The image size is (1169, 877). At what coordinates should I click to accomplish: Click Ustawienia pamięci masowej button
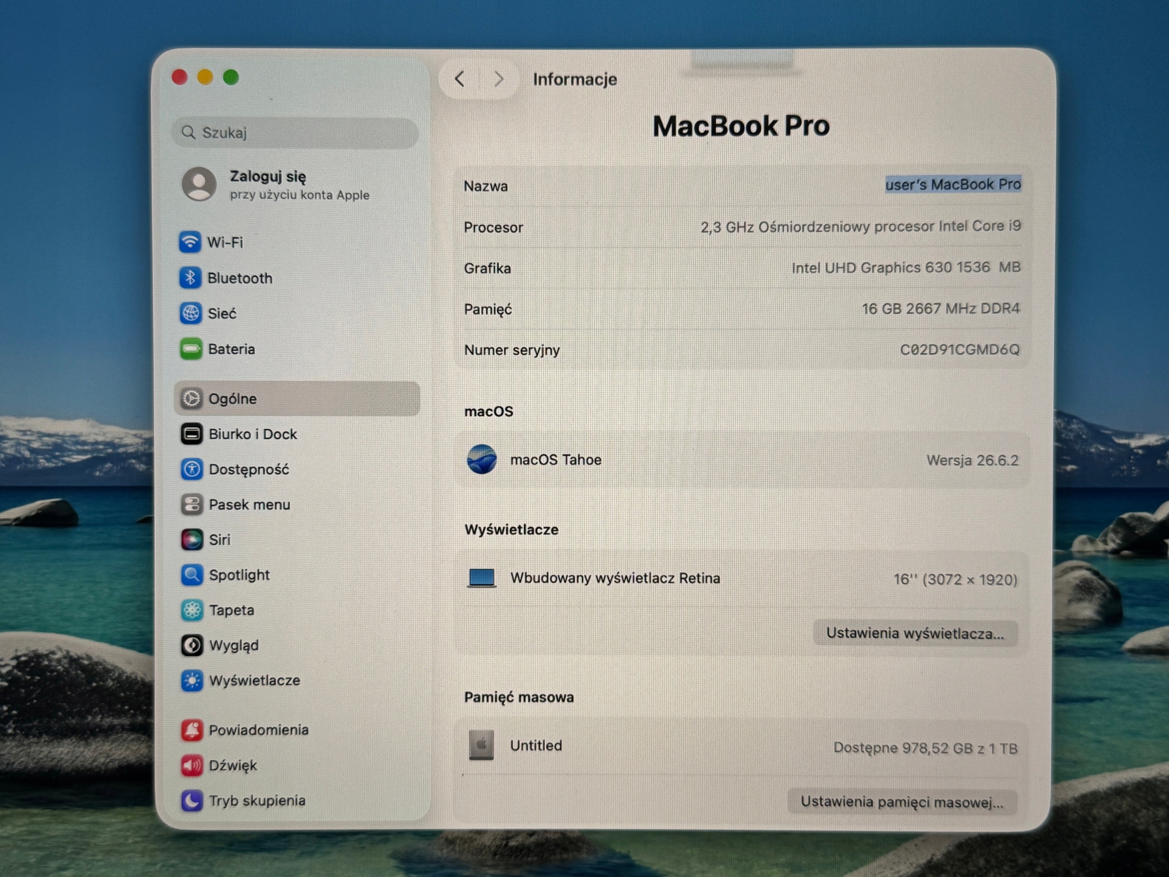click(902, 802)
